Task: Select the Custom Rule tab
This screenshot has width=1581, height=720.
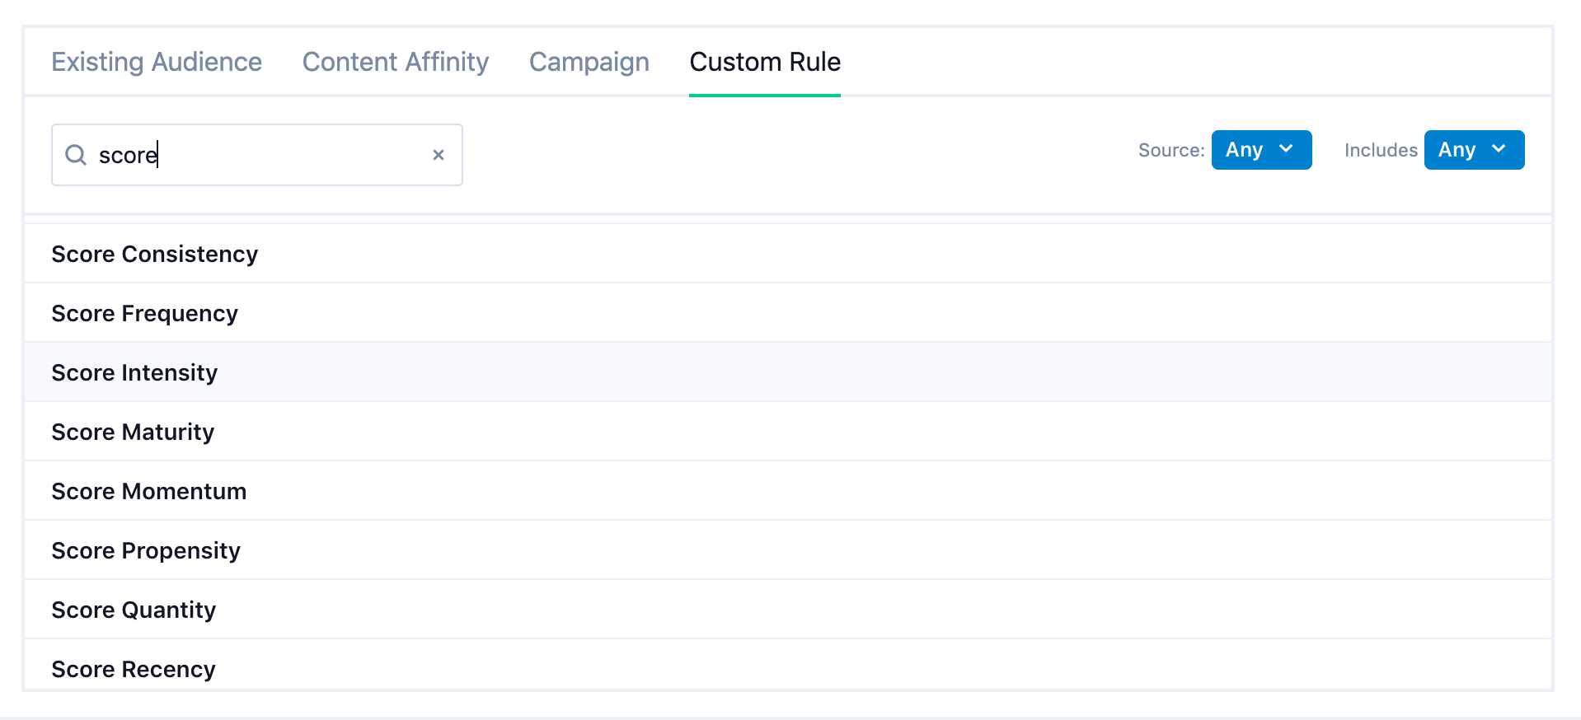Action: click(x=765, y=62)
